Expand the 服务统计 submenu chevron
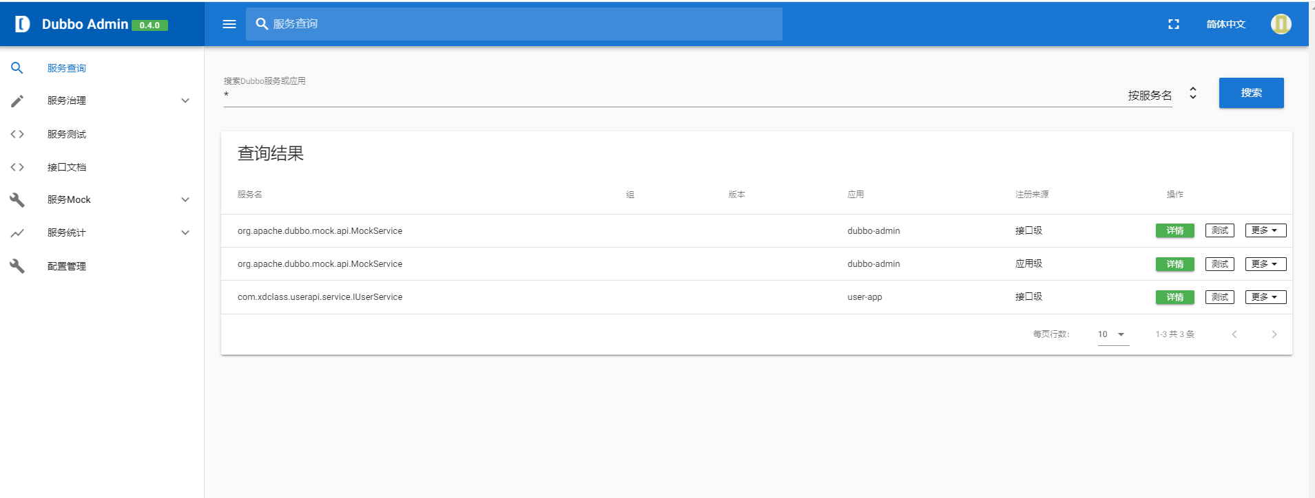Viewport: 1315px width, 498px height. 185,232
